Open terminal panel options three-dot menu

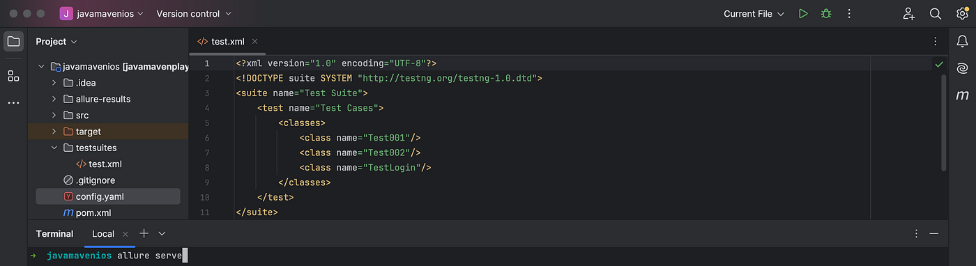click(916, 234)
